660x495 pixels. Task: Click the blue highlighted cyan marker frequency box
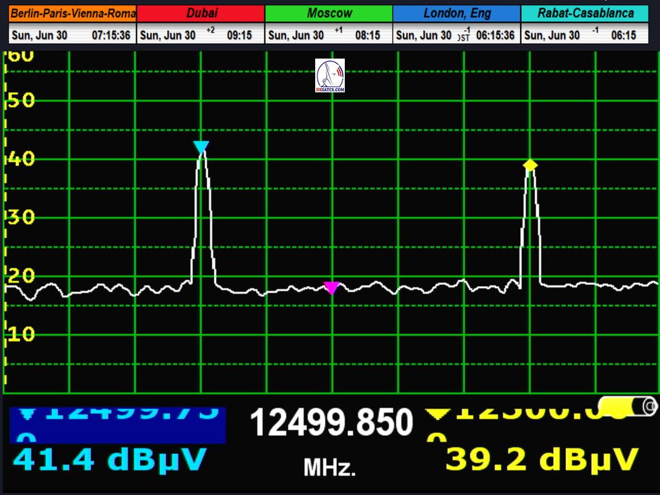click(x=117, y=425)
